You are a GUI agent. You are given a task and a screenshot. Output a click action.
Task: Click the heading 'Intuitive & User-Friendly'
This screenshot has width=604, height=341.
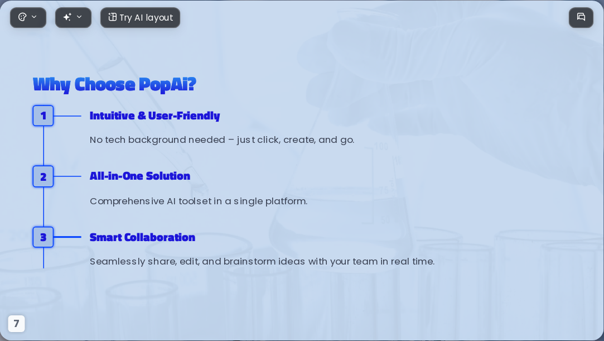click(155, 116)
